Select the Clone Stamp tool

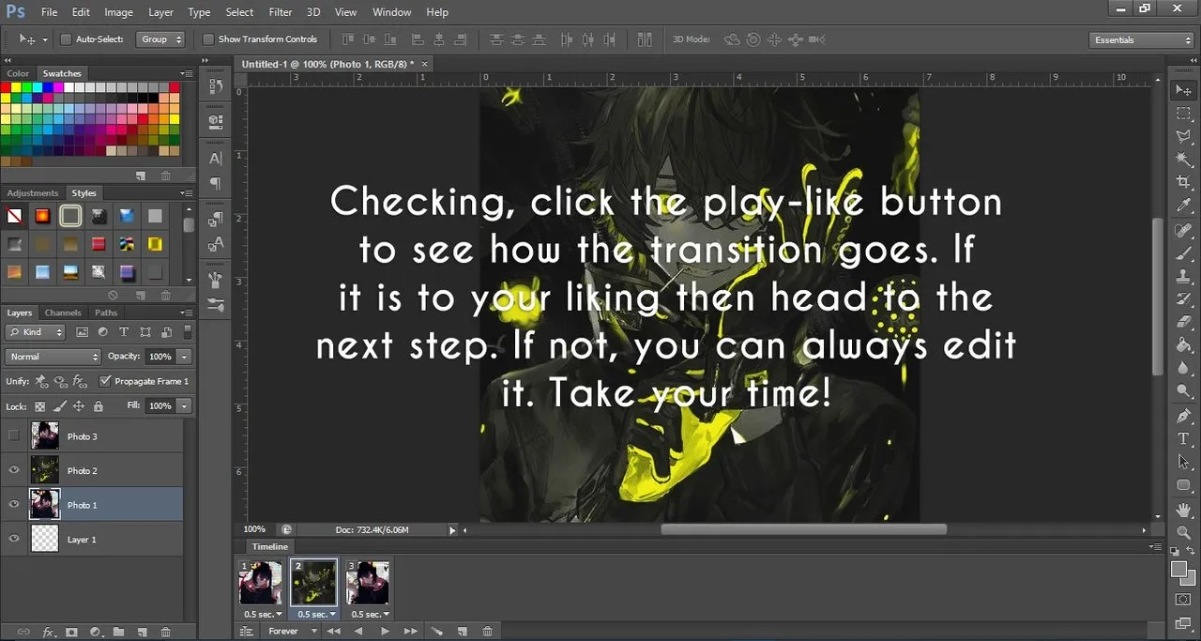(x=1183, y=277)
